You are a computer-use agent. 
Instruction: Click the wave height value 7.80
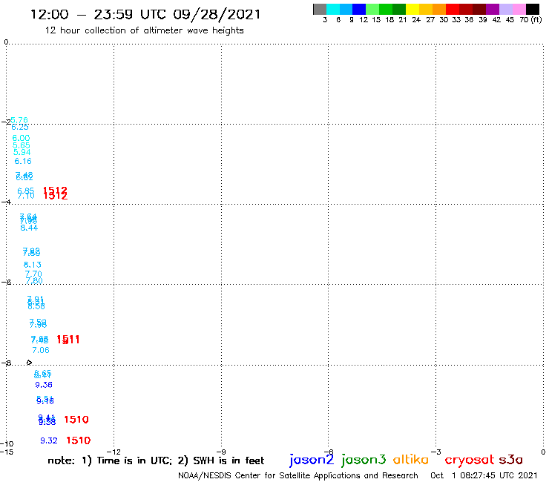coord(34,281)
